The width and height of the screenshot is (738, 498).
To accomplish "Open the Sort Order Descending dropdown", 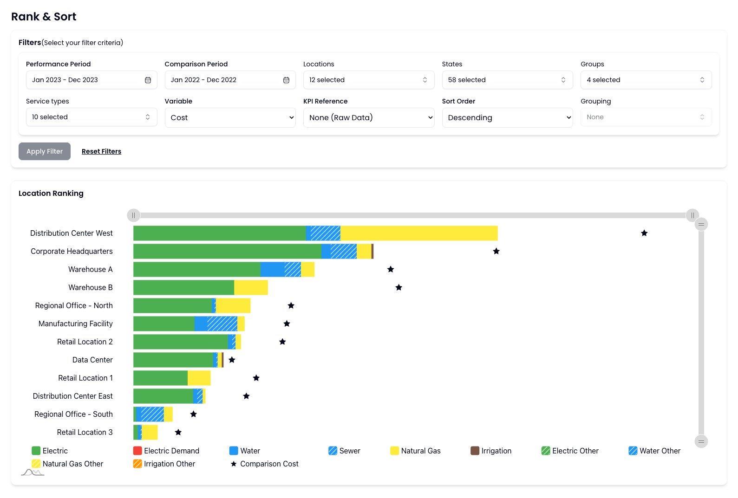I will coord(507,117).
